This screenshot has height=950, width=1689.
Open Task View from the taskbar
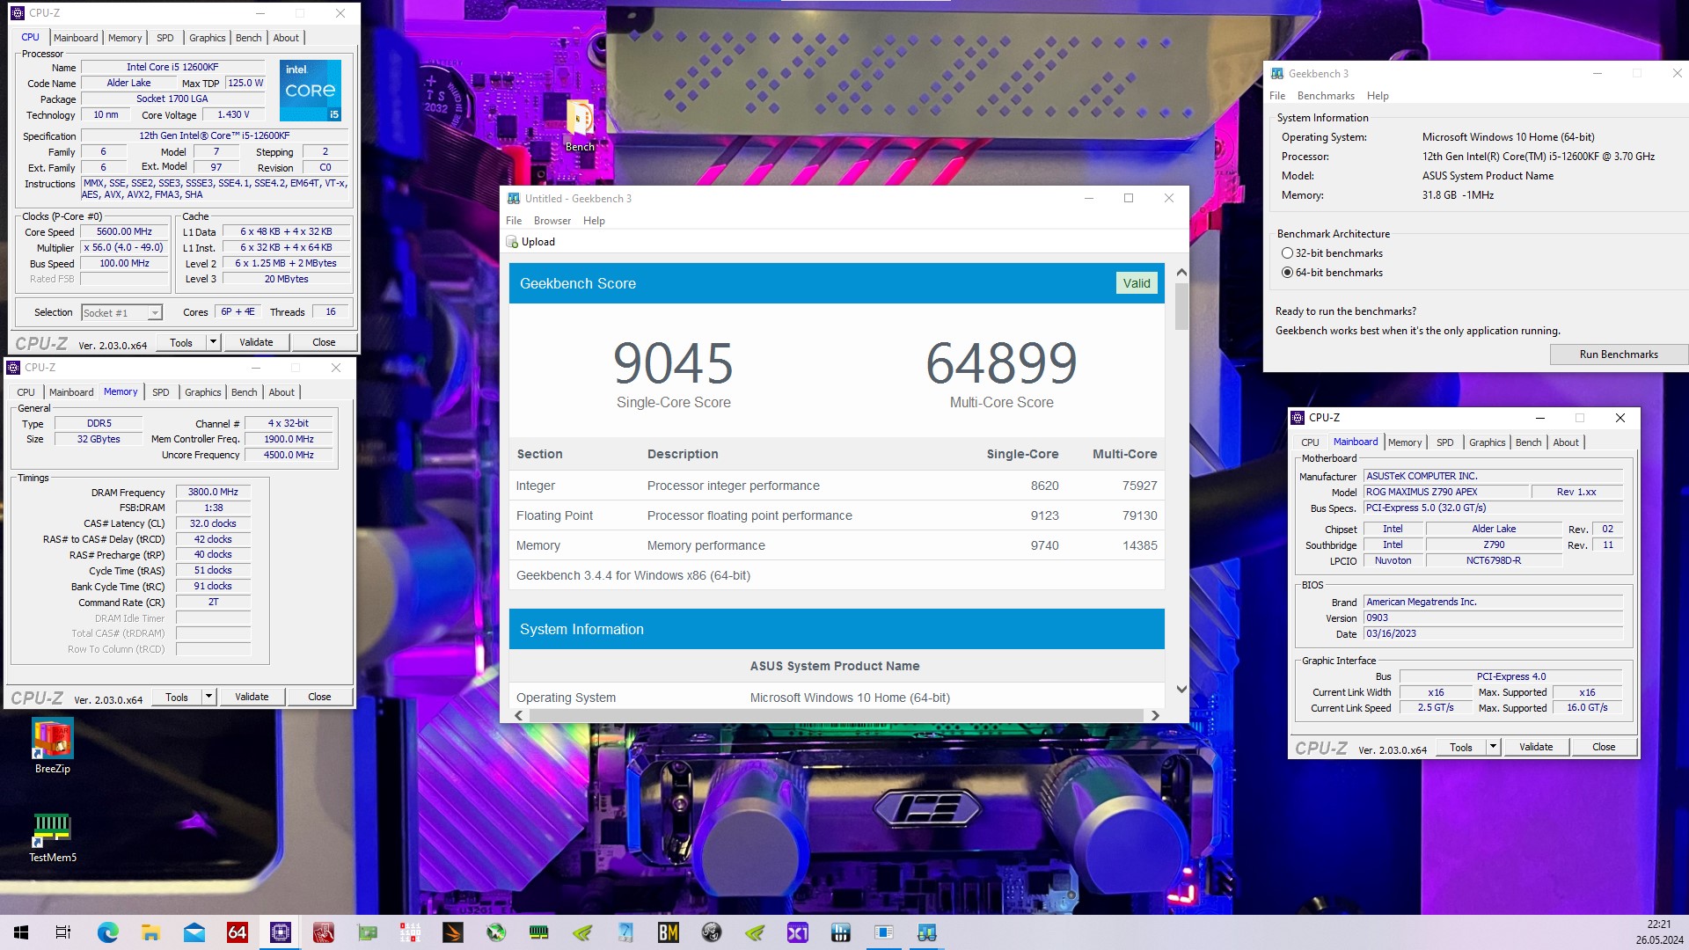63,932
